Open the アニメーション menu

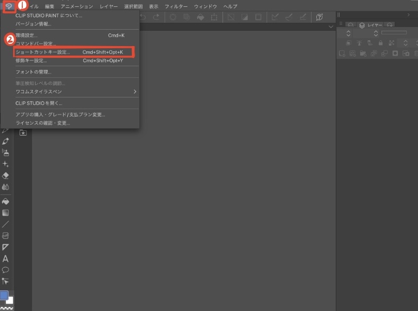pyautogui.click(x=77, y=6)
